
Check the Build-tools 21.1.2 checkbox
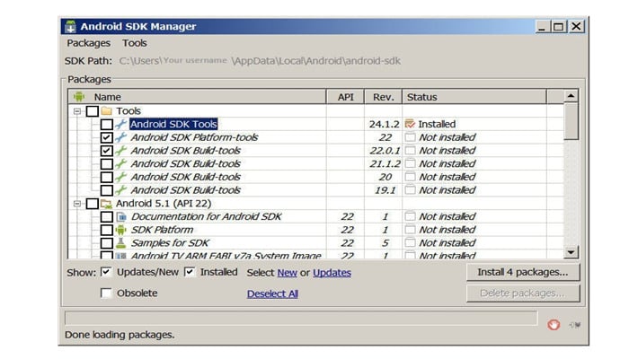coord(106,164)
